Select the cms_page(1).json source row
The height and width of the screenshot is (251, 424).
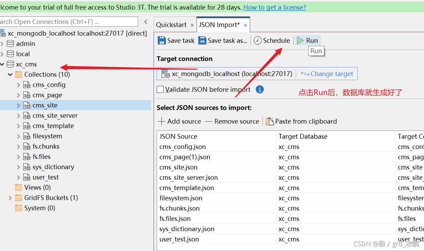(x=290, y=157)
